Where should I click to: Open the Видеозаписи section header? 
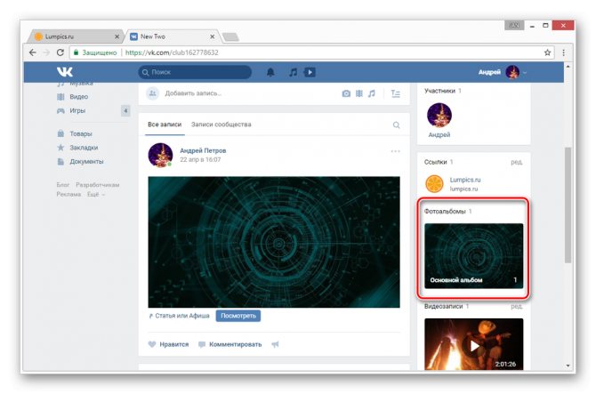443,306
